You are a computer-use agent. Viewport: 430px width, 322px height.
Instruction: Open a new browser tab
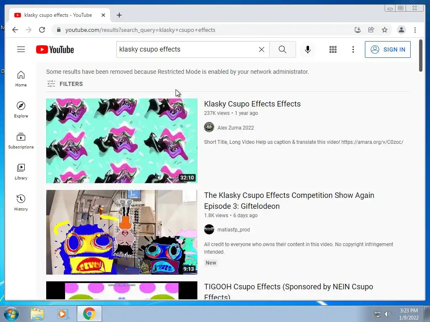click(119, 15)
